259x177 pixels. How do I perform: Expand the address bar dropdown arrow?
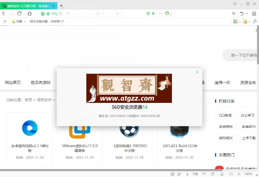[x=160, y=13]
